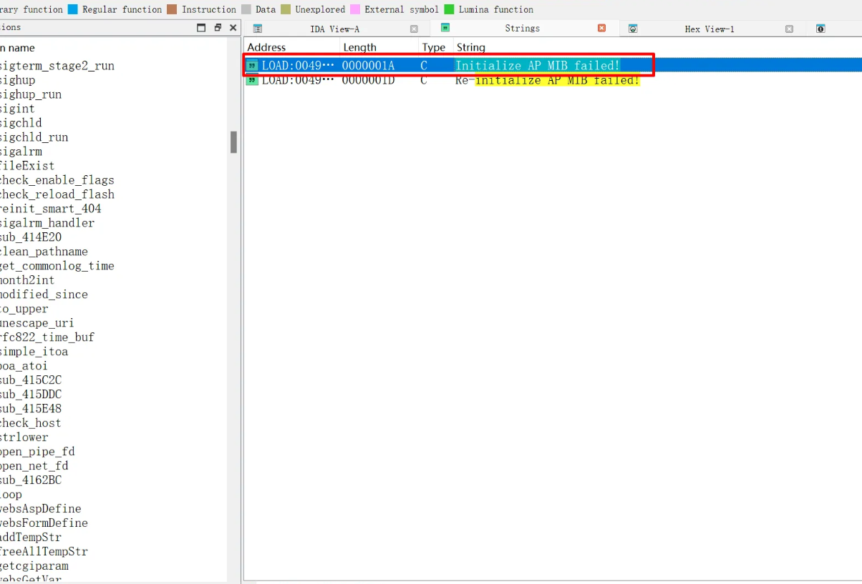Click the Hex View-1 tab icon
This screenshot has height=584, width=862.
(633, 29)
